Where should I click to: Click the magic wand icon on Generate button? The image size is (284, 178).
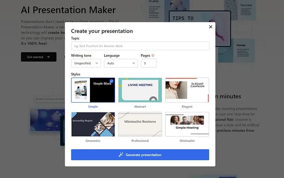click(x=121, y=155)
